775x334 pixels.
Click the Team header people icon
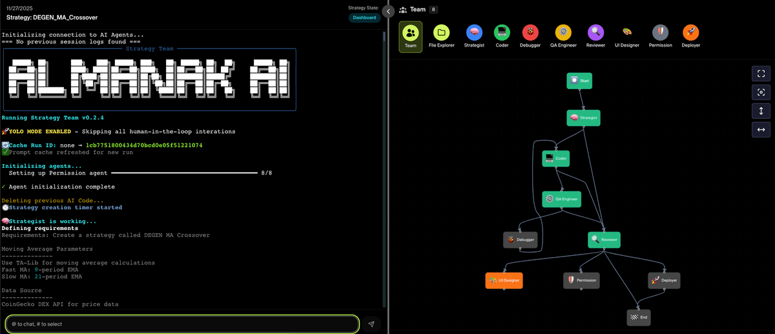(403, 10)
